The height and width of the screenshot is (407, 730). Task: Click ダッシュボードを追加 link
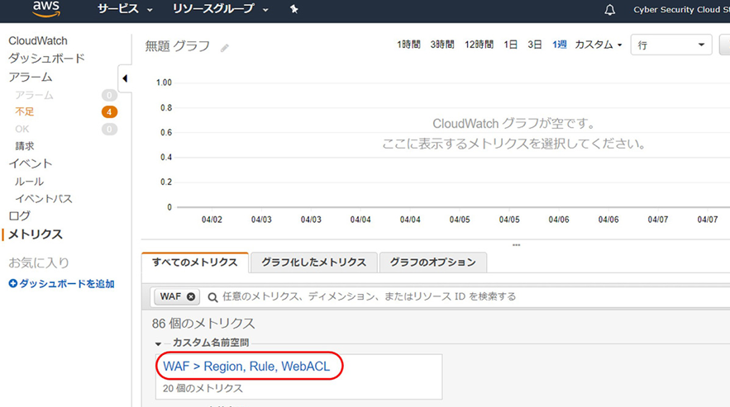(61, 284)
